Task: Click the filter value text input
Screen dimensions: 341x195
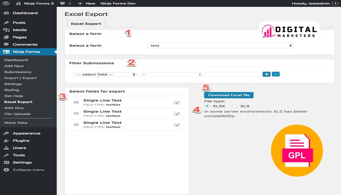Action: coord(233,74)
